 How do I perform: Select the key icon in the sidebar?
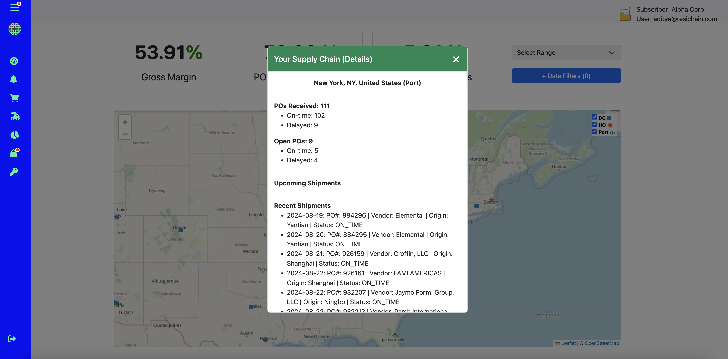point(14,171)
